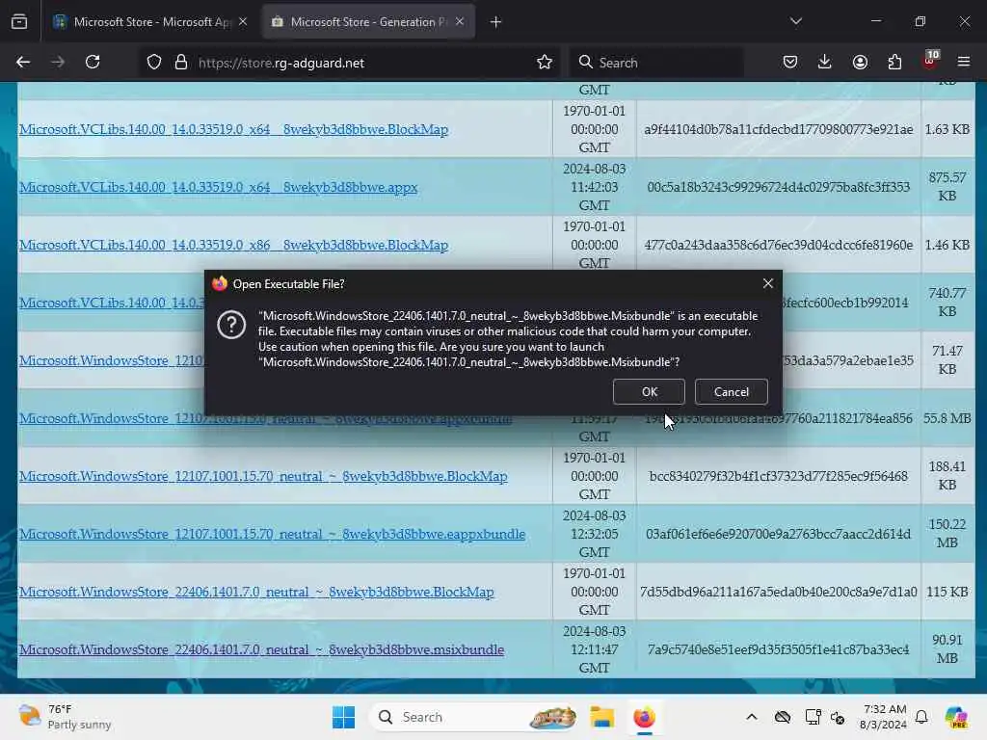
Task: Click the 150.22 MB size cell
Action: point(947,534)
